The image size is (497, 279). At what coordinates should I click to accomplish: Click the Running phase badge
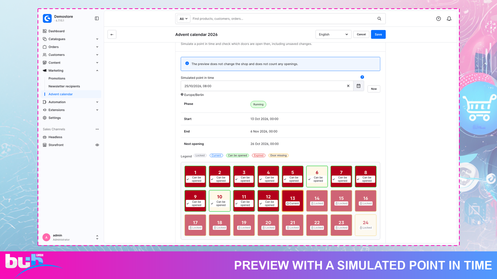tap(258, 104)
